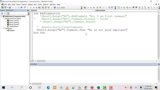Click Reset on Debug toolbar
The height and width of the screenshot is (90, 160).
pos(94,7)
